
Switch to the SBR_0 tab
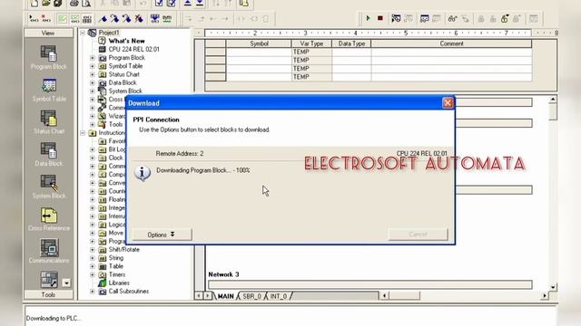tap(252, 296)
